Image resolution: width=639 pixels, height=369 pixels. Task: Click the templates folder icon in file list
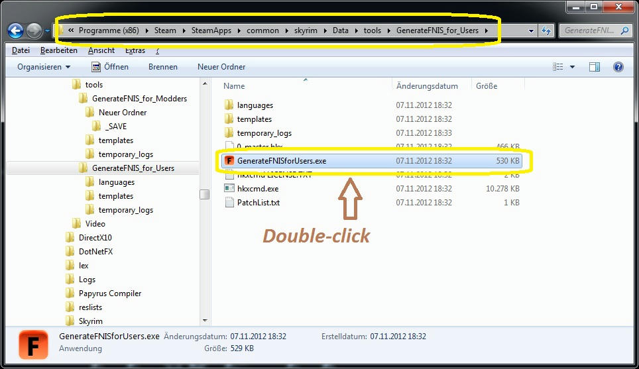point(229,119)
